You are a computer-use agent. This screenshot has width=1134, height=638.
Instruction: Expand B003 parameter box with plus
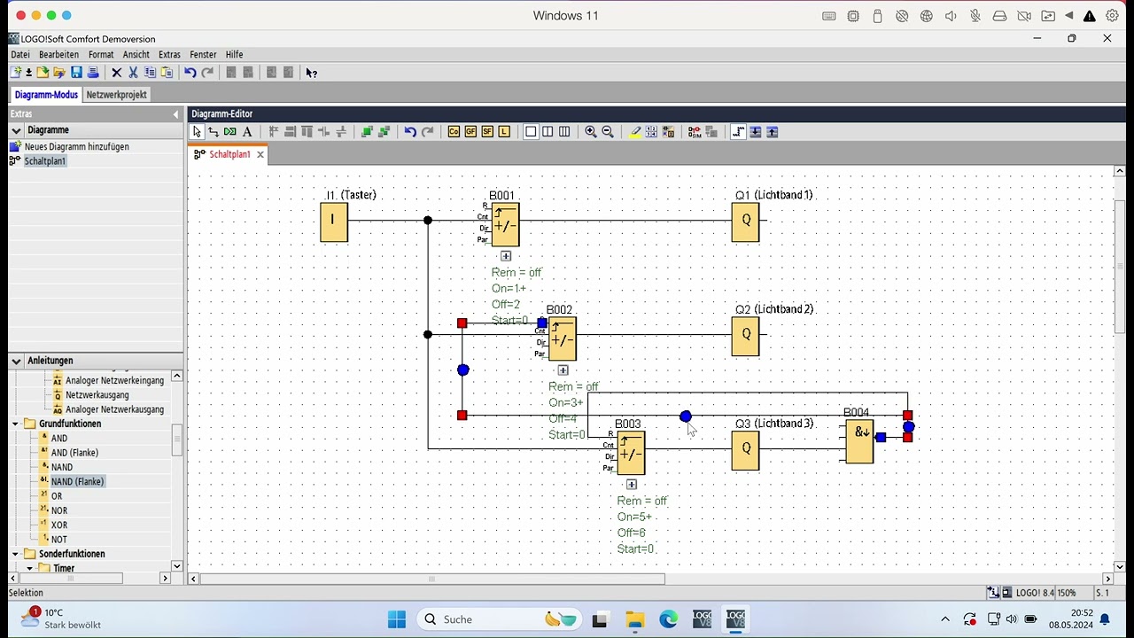click(x=632, y=485)
